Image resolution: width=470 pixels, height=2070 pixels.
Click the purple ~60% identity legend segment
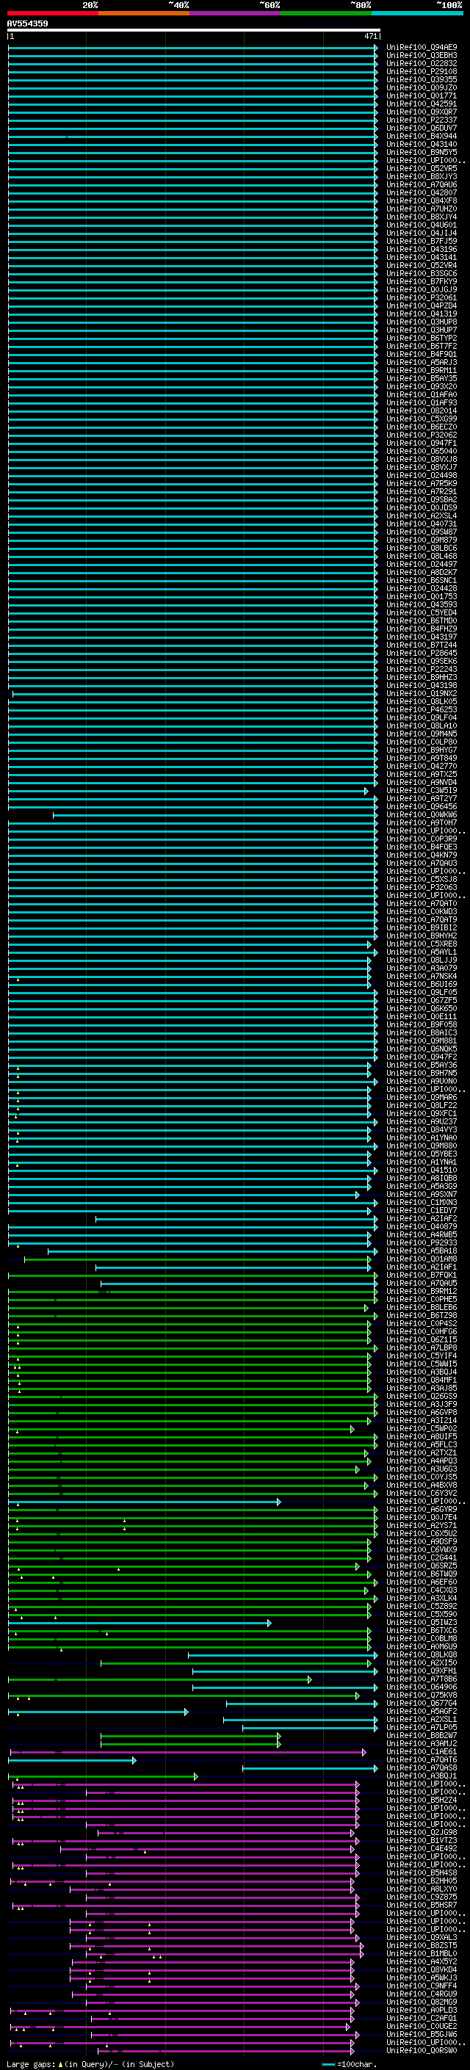click(x=236, y=13)
